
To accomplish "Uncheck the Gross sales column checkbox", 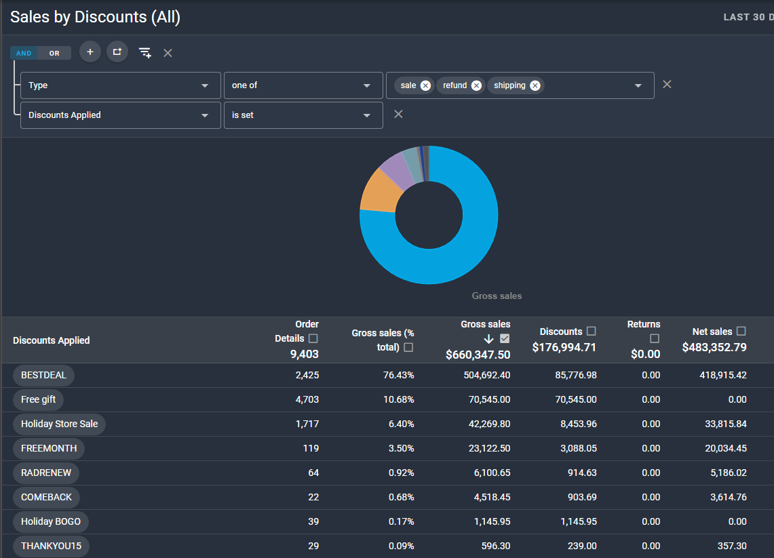I will [x=505, y=338].
